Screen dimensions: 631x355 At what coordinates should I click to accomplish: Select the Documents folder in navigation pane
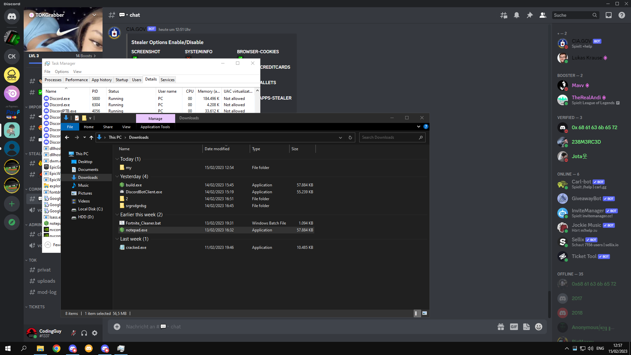[x=88, y=170]
